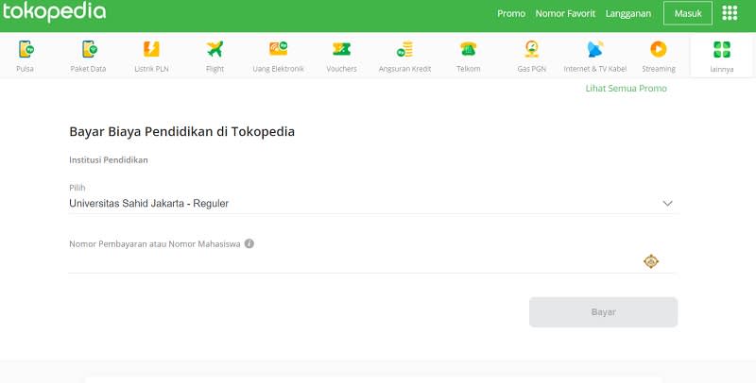Open the Universitas Sahid Jakarta institution dropdown

pyautogui.click(x=359, y=203)
